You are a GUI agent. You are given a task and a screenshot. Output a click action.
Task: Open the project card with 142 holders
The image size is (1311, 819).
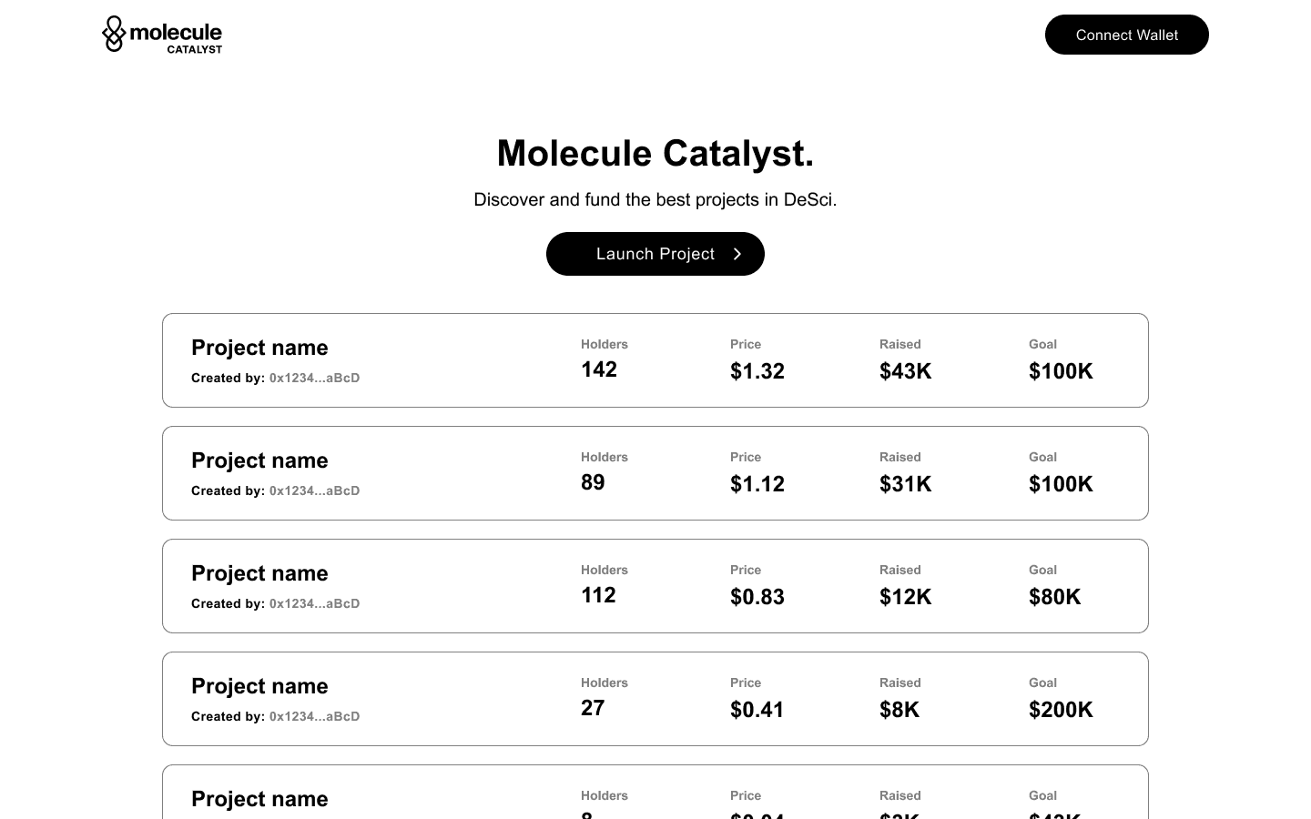pos(655,360)
